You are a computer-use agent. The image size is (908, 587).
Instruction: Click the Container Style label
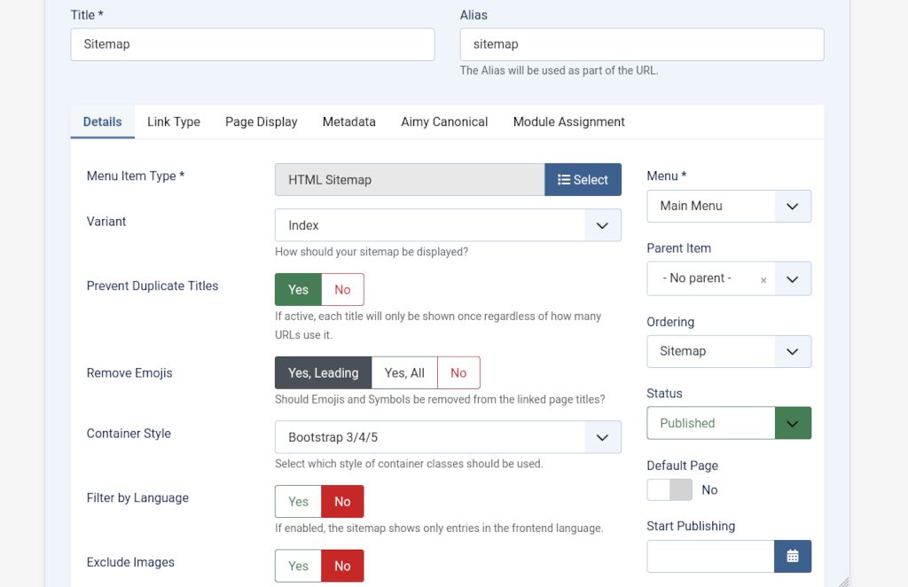129,434
